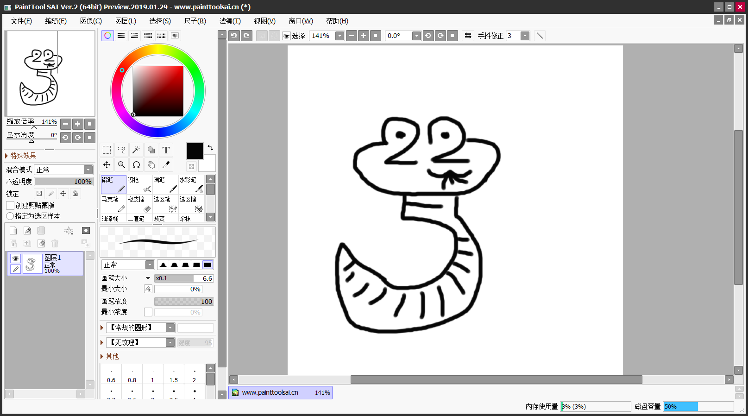Select the lasso selection tool
Screen dimensions: 748x416
click(121, 150)
